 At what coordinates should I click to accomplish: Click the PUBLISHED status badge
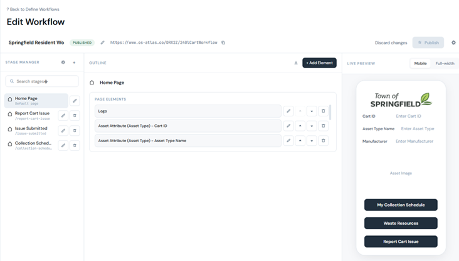[82, 43]
